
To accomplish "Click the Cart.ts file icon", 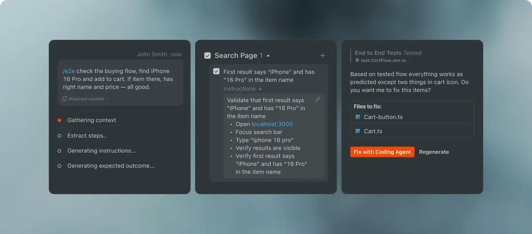I will pos(358,131).
